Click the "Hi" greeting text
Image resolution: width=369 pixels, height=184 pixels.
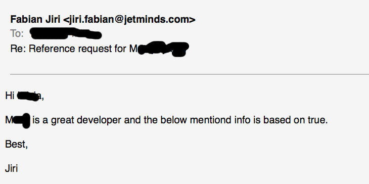(x=10, y=96)
